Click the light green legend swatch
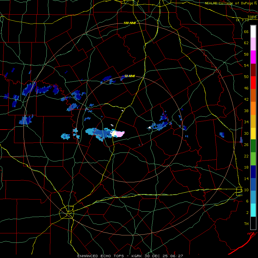Screen dimensions: 258x258 pos(253,159)
